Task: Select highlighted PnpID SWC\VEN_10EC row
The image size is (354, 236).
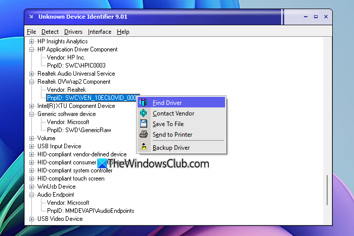Action: coord(92,98)
